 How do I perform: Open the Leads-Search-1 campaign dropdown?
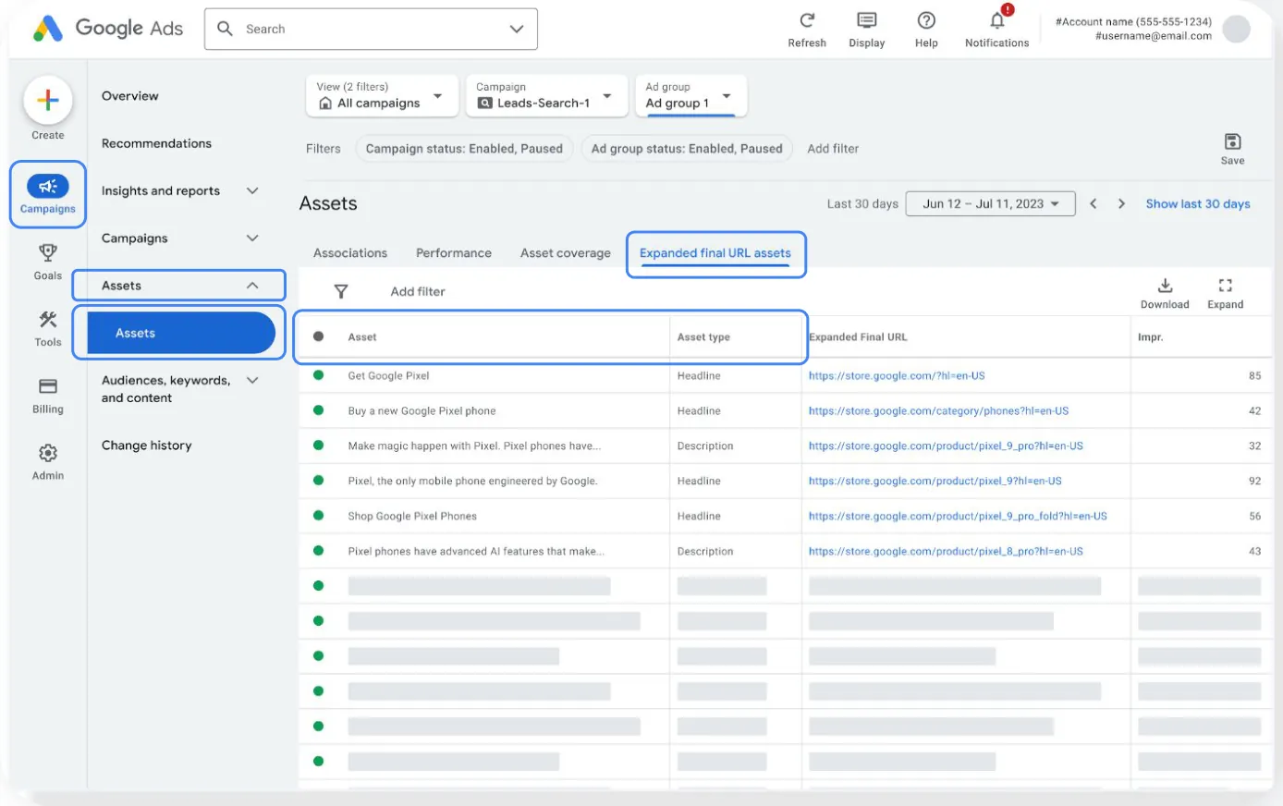[x=546, y=95]
